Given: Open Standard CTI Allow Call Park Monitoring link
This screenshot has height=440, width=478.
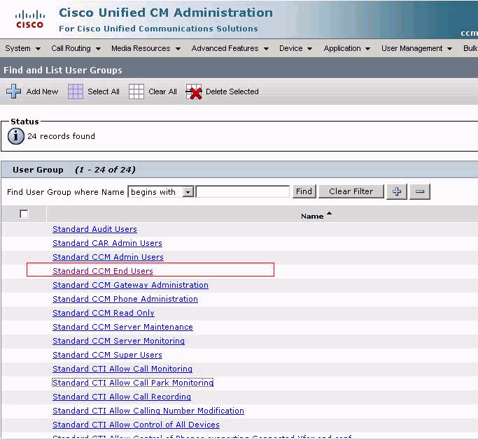Looking at the screenshot, I should click(133, 383).
